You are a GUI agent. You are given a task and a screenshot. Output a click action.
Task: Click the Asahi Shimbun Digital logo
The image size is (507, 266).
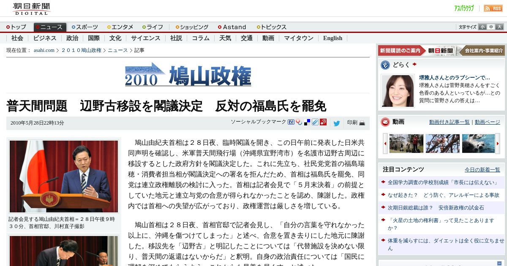tap(31, 9)
